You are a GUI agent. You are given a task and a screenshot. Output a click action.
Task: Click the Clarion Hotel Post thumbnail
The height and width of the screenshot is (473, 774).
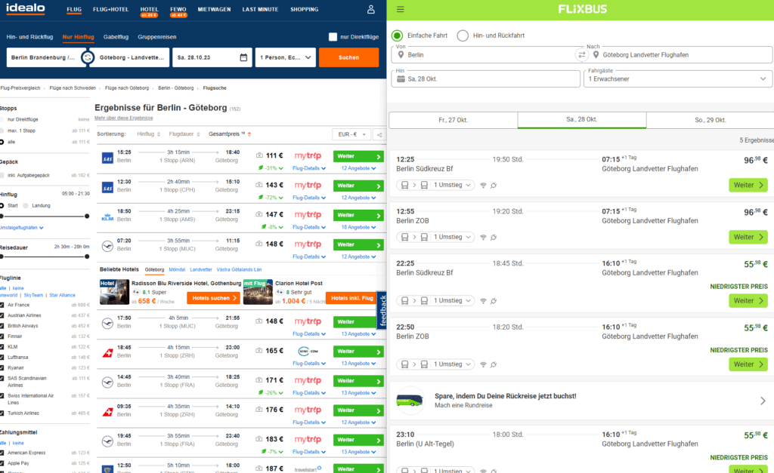pyautogui.click(x=259, y=292)
